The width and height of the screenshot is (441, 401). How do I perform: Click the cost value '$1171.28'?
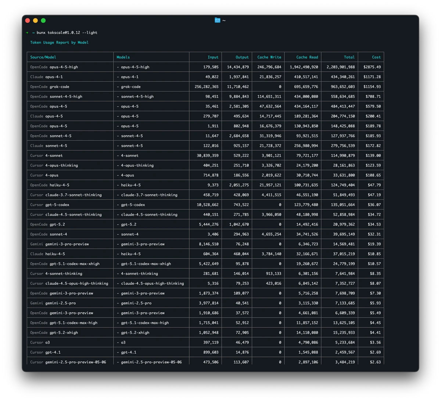pos(372,77)
